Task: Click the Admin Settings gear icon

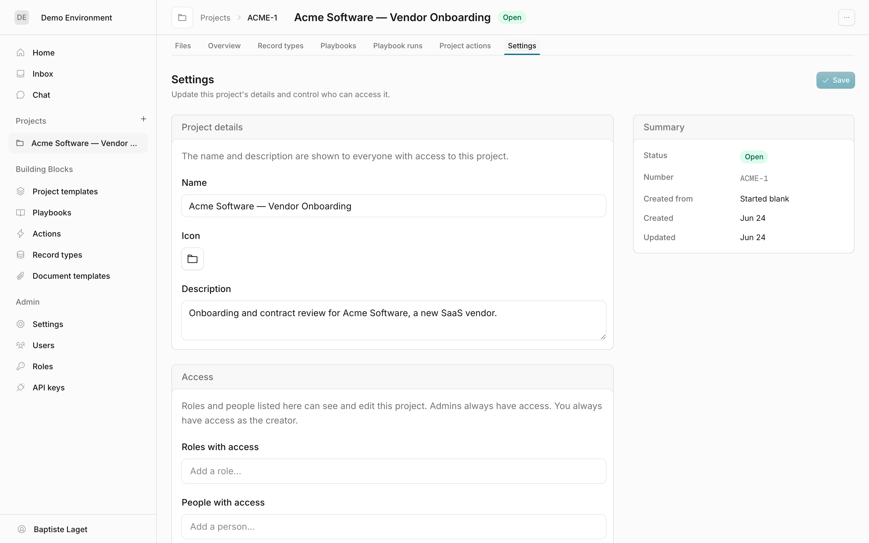Action: point(21,324)
